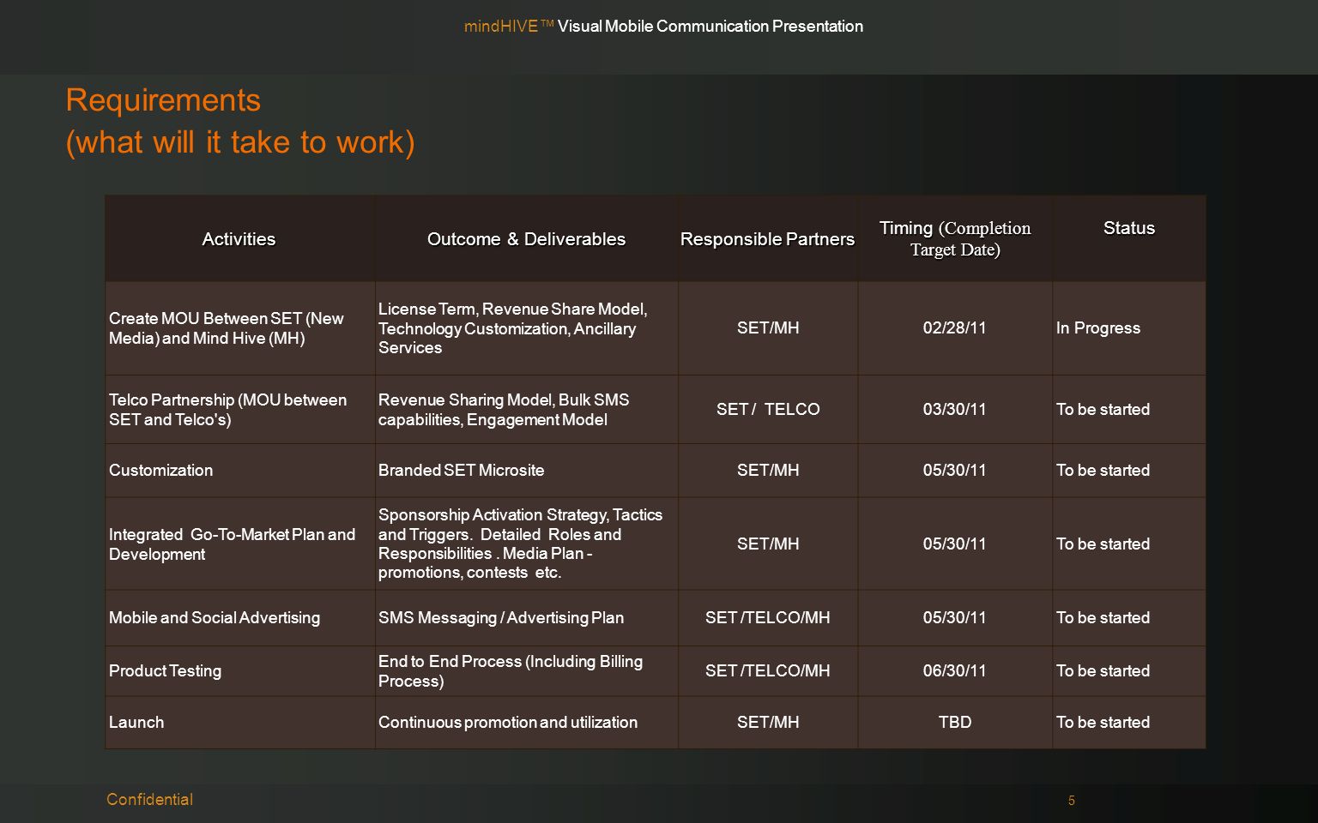Select 'Create MOU Between SET (New Media)' cell
Viewport: 1318px width, 823px height.
point(239,328)
